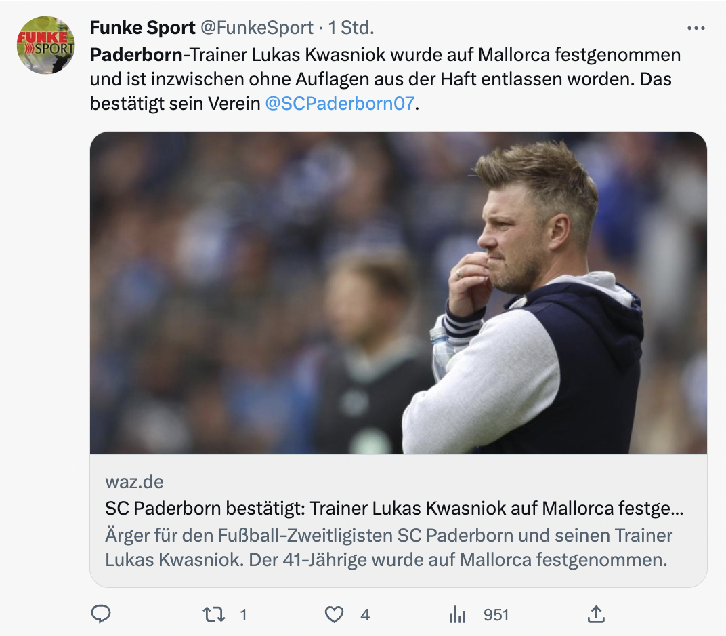Click the waz.de source domain label
Image resolution: width=726 pixels, height=636 pixels.
pos(134,482)
